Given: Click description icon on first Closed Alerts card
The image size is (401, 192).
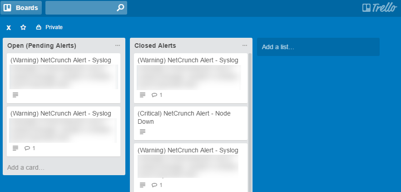Looking at the screenshot, I should pyautogui.click(x=143, y=95).
